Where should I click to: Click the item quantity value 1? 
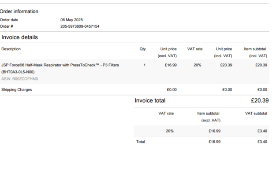click(x=145, y=65)
